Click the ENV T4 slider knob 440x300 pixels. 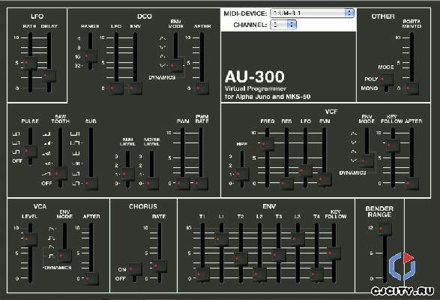(316, 274)
